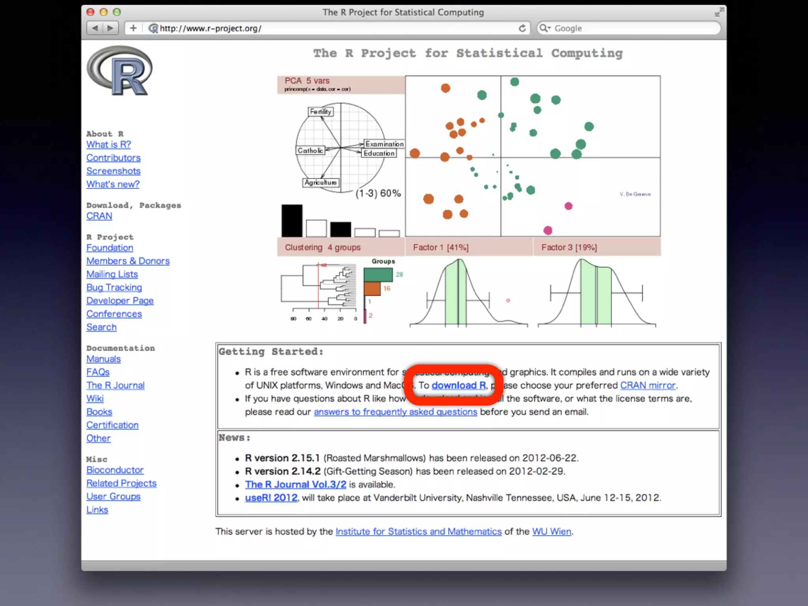The width and height of the screenshot is (808, 606).
Task: Click the Google search field
Action: coord(631,28)
